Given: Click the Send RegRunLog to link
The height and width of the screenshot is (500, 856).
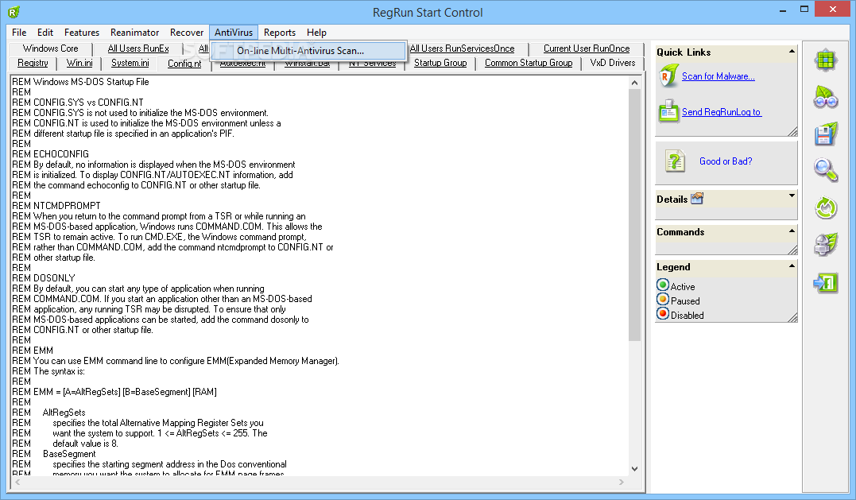Looking at the screenshot, I should 721,112.
